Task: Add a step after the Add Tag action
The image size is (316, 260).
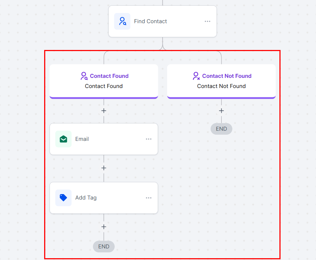Action: (x=104, y=227)
